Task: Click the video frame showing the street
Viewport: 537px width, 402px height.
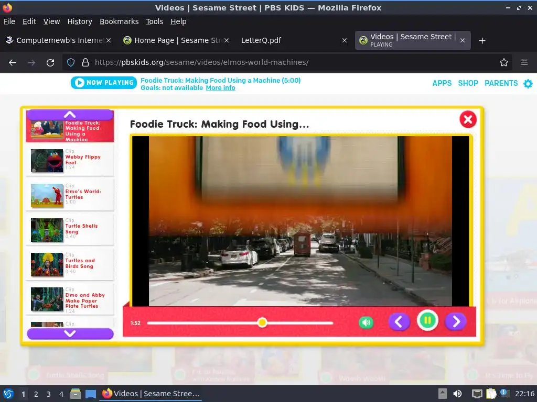Action: point(300,221)
